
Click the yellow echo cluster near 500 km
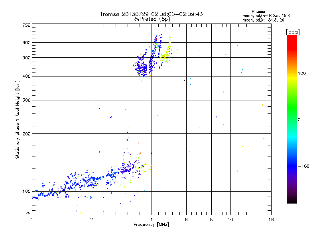pyautogui.click(x=165, y=56)
